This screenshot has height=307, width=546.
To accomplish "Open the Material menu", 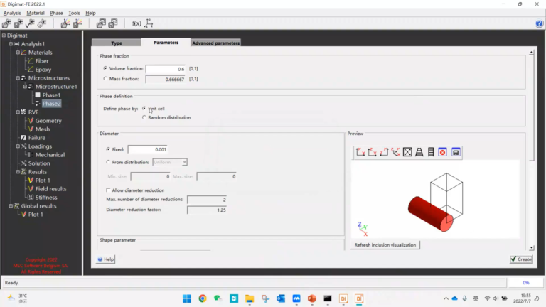I will 36,13.
